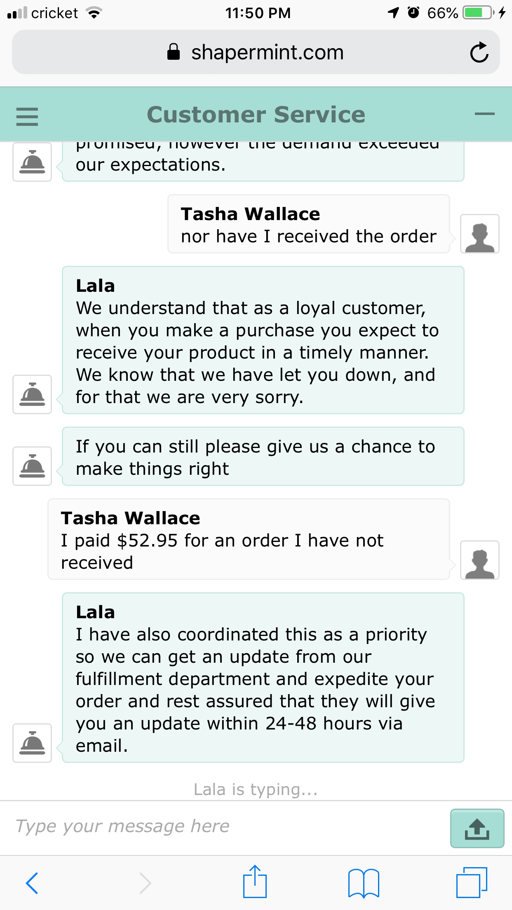Tap the 'I paid $52.95' message bubble

pyautogui.click(x=248, y=539)
